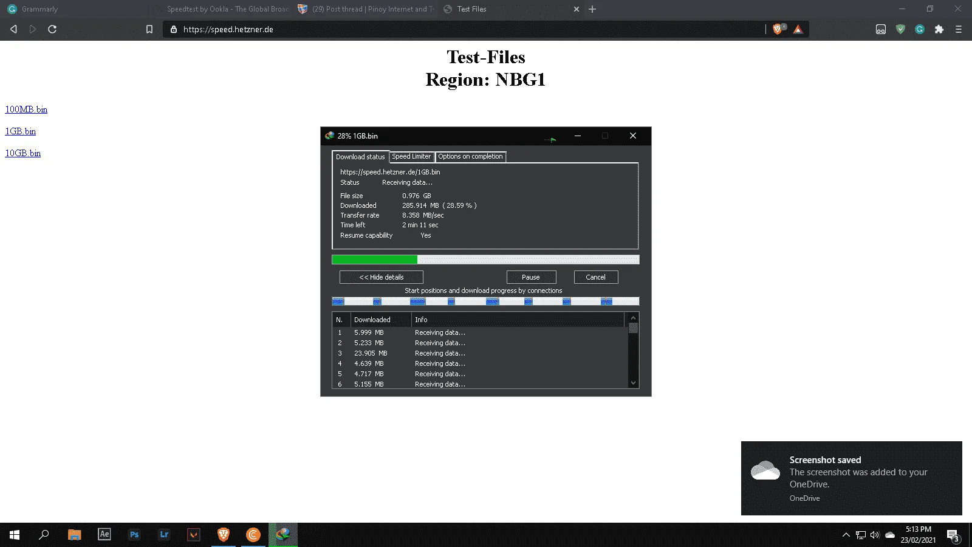Viewport: 972px width, 547px height.
Task: Switch to the Speedtest by Ookla tab
Action: coord(220,9)
